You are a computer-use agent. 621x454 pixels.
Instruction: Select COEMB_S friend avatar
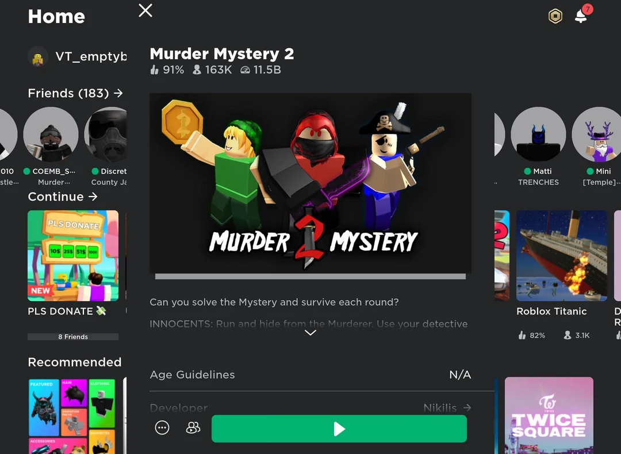(x=51, y=134)
